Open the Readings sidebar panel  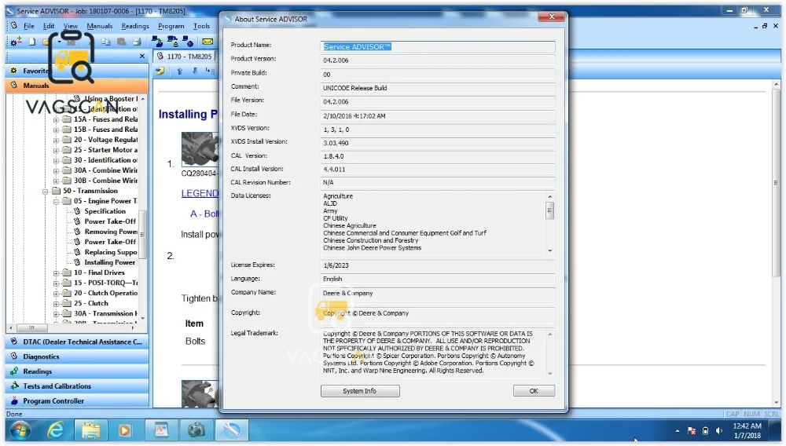(77, 371)
